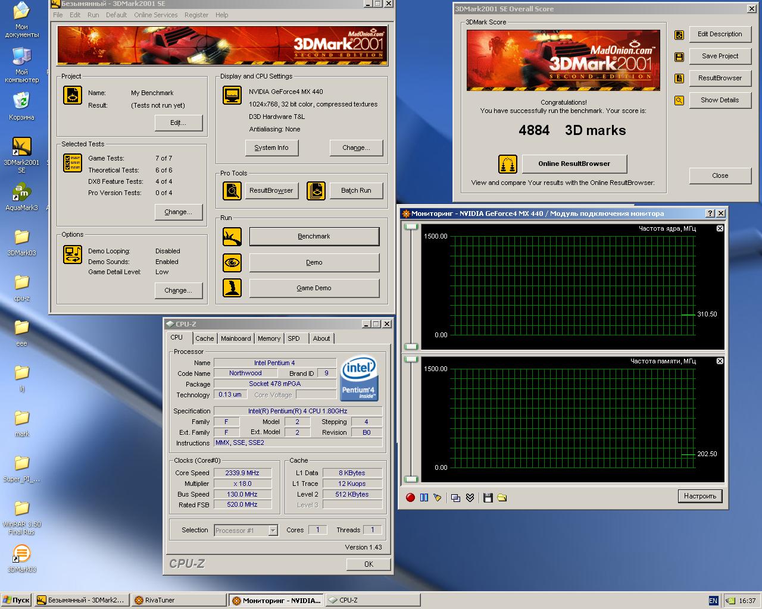This screenshot has width=762, height=609.
Task: Click the System Info button
Action: tap(271, 148)
